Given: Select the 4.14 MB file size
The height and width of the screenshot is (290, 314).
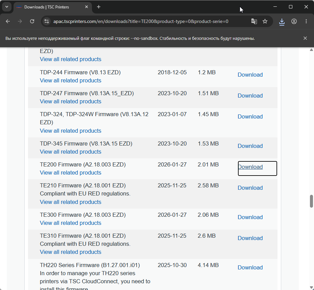Looking at the screenshot, I should coord(208,265).
